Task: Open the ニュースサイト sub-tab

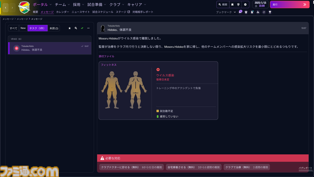Action: [80, 12]
